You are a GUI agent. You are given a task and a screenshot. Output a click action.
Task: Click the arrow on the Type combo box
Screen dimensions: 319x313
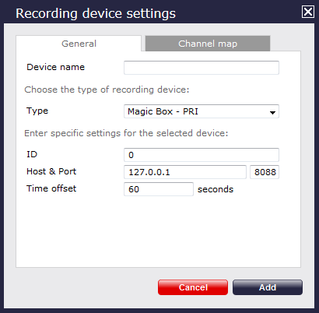click(272, 112)
